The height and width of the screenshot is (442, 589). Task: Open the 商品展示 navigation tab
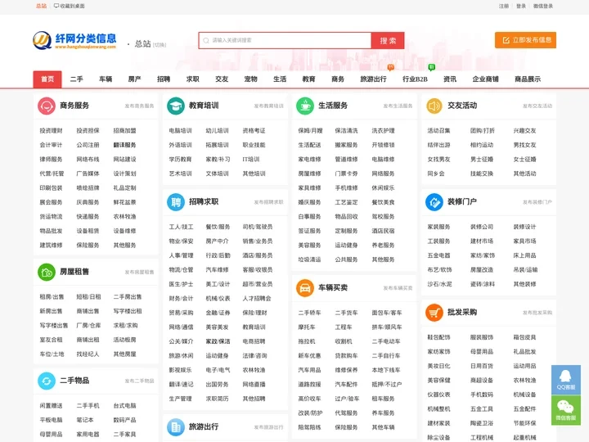click(x=528, y=79)
